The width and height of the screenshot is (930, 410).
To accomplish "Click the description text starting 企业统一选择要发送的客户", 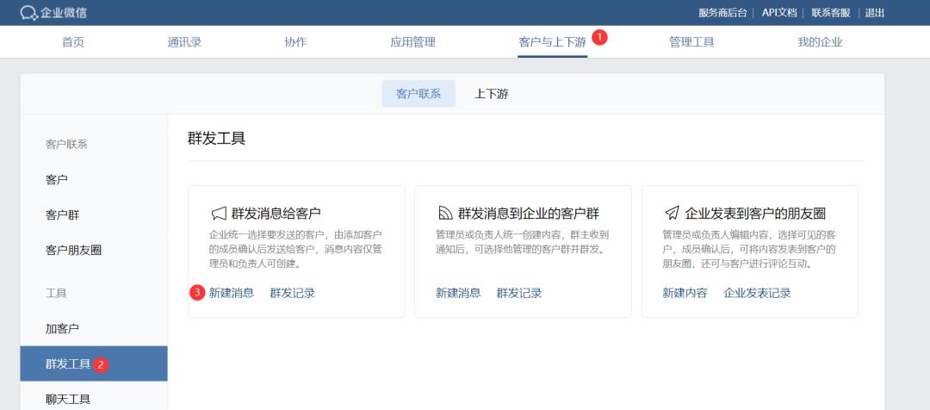I will (x=295, y=249).
